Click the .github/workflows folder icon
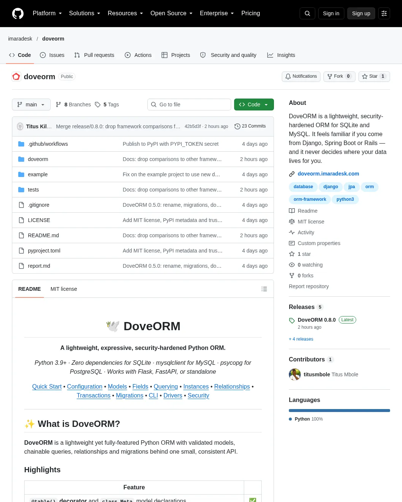The width and height of the screenshot is (402, 502). (x=21, y=144)
